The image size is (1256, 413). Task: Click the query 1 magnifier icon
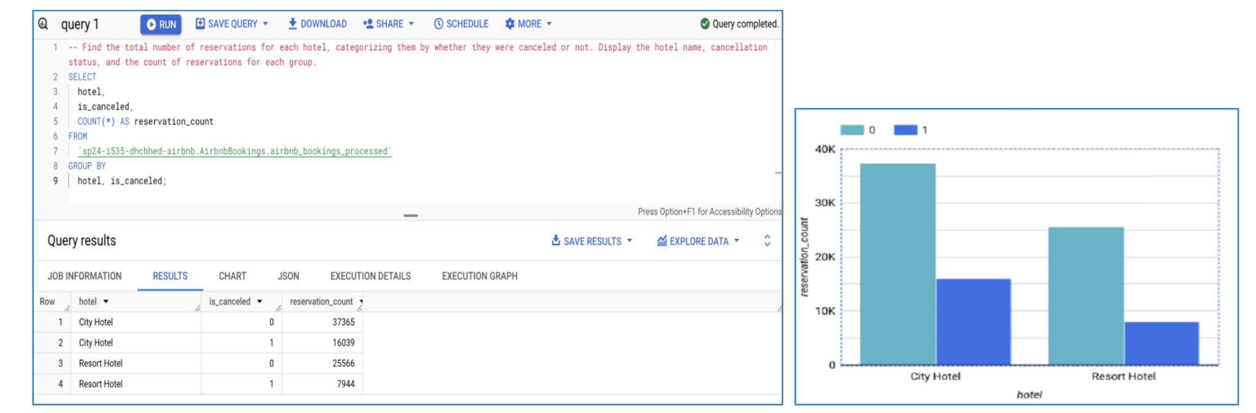(43, 24)
